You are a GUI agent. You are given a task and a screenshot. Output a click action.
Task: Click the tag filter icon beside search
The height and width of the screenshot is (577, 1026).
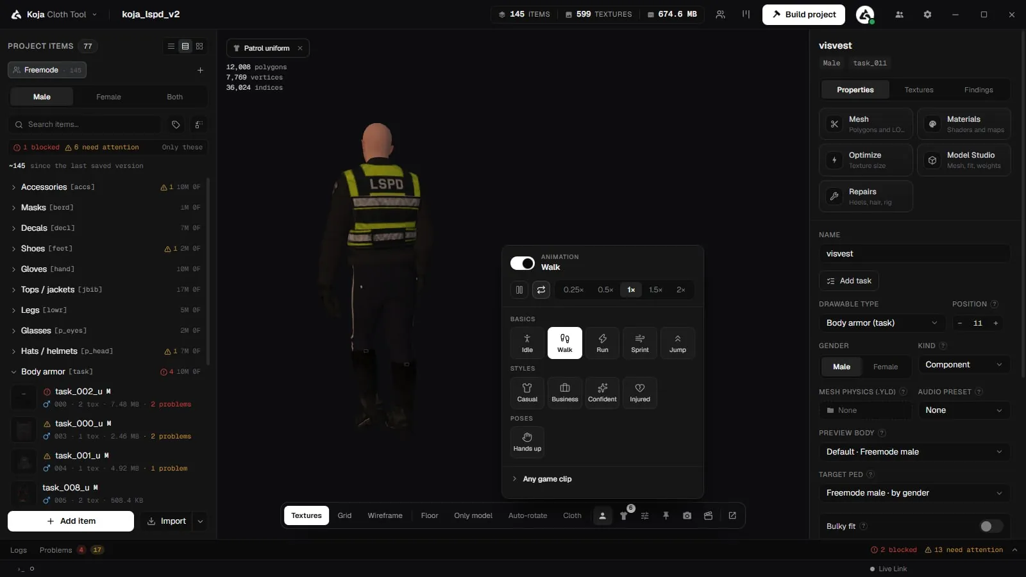point(176,124)
